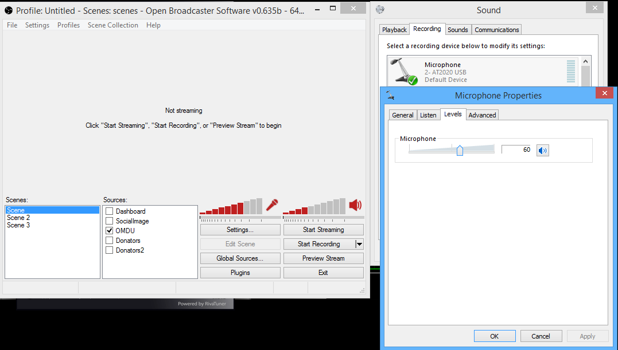Mute the microphone in OBS

point(272,205)
